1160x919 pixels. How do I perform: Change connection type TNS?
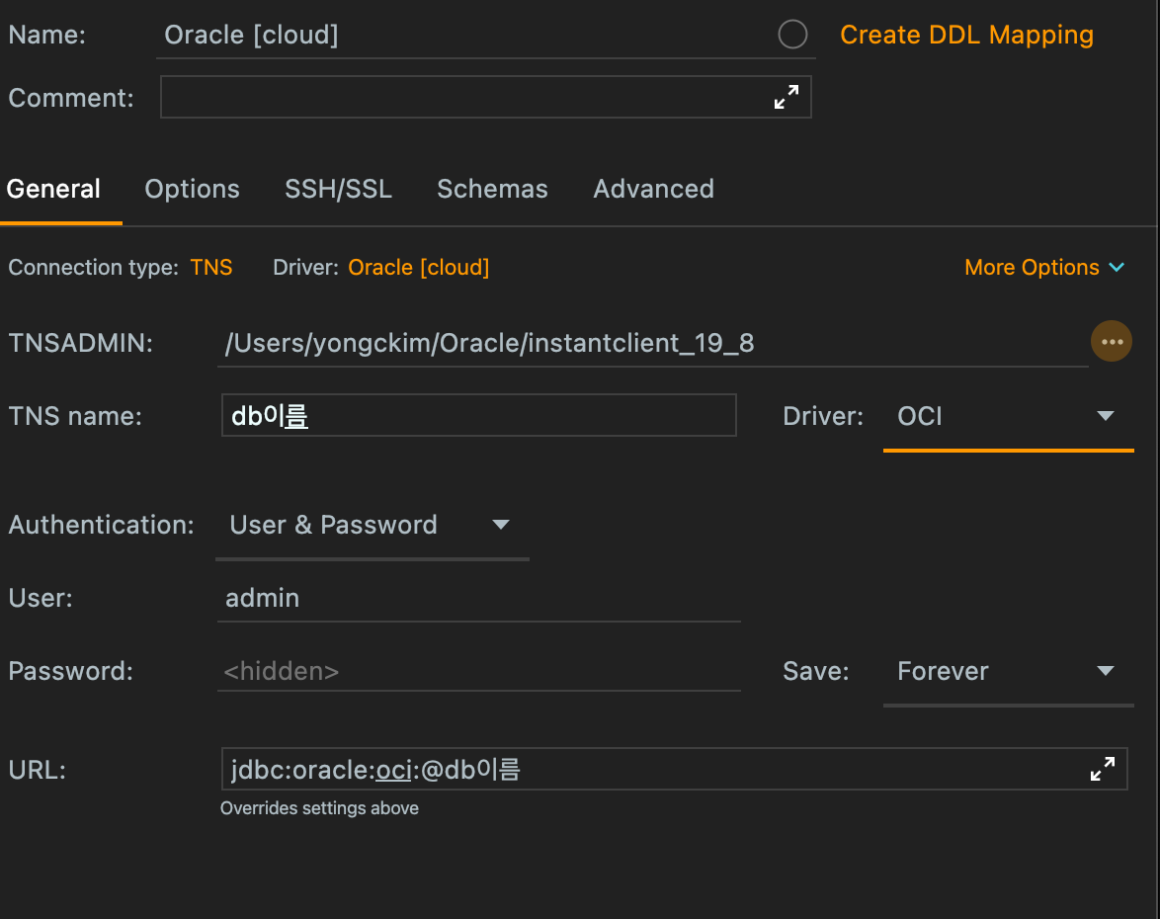211,267
